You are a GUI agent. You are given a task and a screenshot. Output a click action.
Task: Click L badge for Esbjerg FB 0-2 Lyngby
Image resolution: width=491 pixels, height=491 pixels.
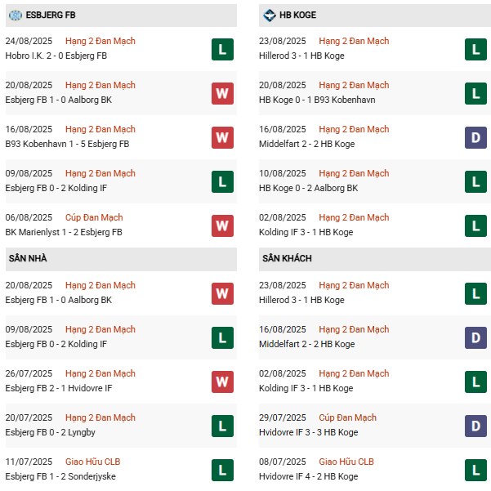pyautogui.click(x=221, y=426)
